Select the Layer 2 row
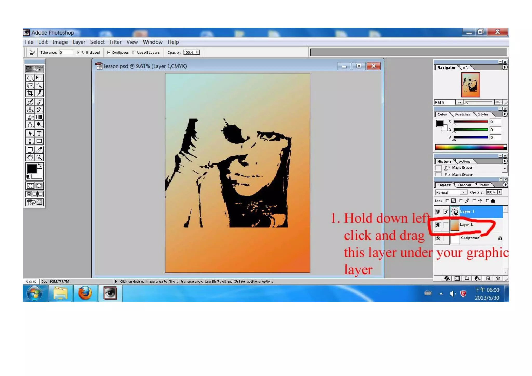 tap(468, 225)
